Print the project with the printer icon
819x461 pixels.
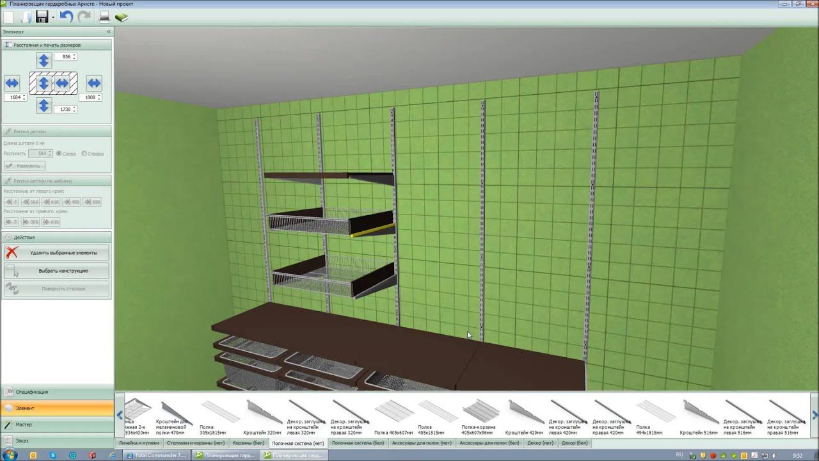click(x=104, y=17)
